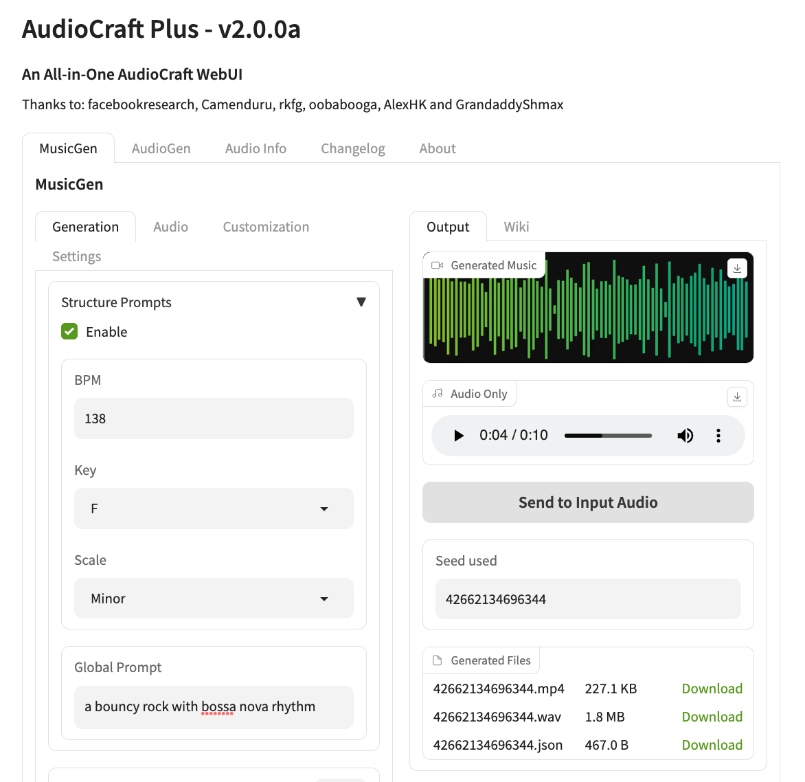Click the Generated Files document icon
The image size is (805, 782).
point(438,660)
